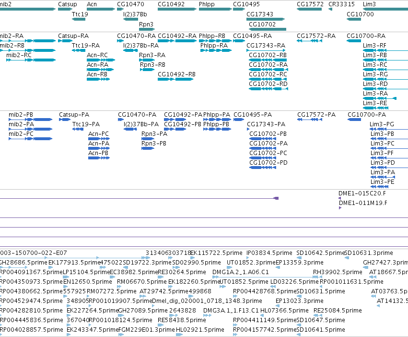408x337 pixels.
Task: Click the Phlpp-RB transcript
Action: point(215,41)
